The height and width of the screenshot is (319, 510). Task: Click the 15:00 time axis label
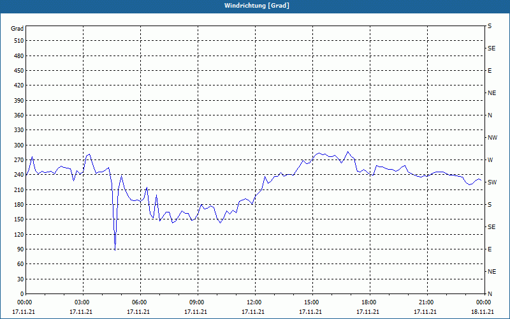tap(312, 302)
